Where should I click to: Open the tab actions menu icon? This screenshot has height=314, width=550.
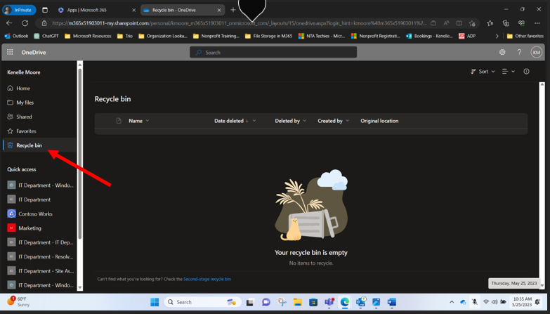pyautogui.click(x=45, y=10)
